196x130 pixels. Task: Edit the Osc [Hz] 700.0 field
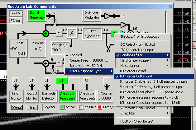[60, 48]
